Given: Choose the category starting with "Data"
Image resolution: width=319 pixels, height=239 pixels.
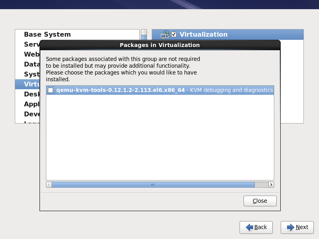Looking at the screenshot, I should [x=32, y=64].
